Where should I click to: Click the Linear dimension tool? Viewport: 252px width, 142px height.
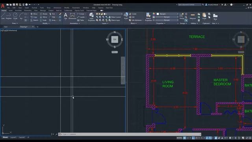click(x=81, y=14)
